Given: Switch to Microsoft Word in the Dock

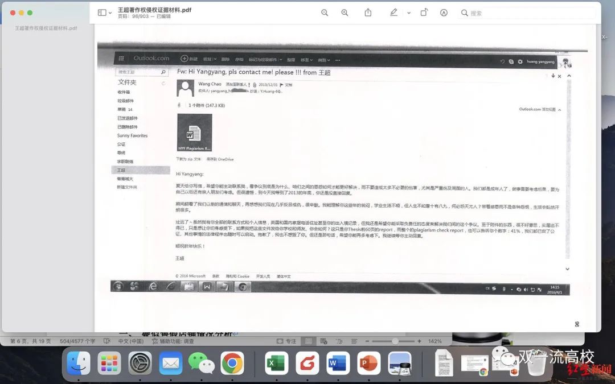Looking at the screenshot, I should [x=338, y=363].
